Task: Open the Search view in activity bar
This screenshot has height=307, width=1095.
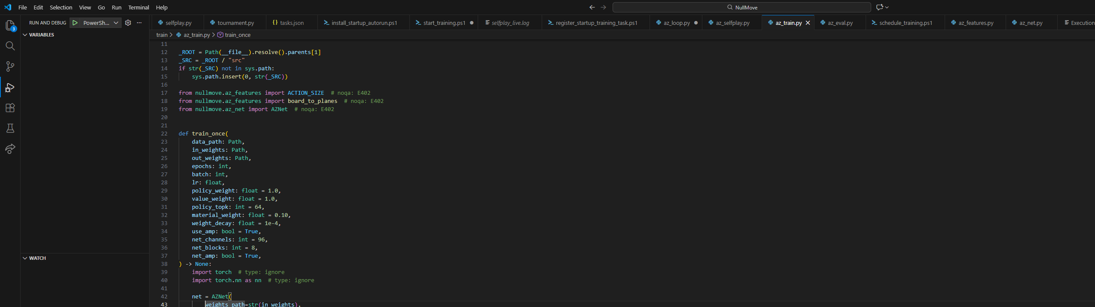Action: click(10, 46)
